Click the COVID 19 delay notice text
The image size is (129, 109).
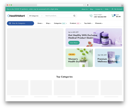pos(33,9)
